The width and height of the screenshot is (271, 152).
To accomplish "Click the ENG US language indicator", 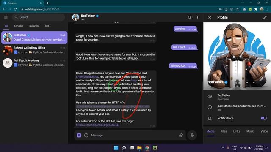I will coord(235,148).
